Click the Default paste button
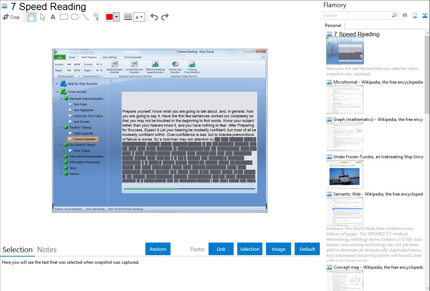The height and width of the screenshot is (291, 430). click(x=307, y=249)
